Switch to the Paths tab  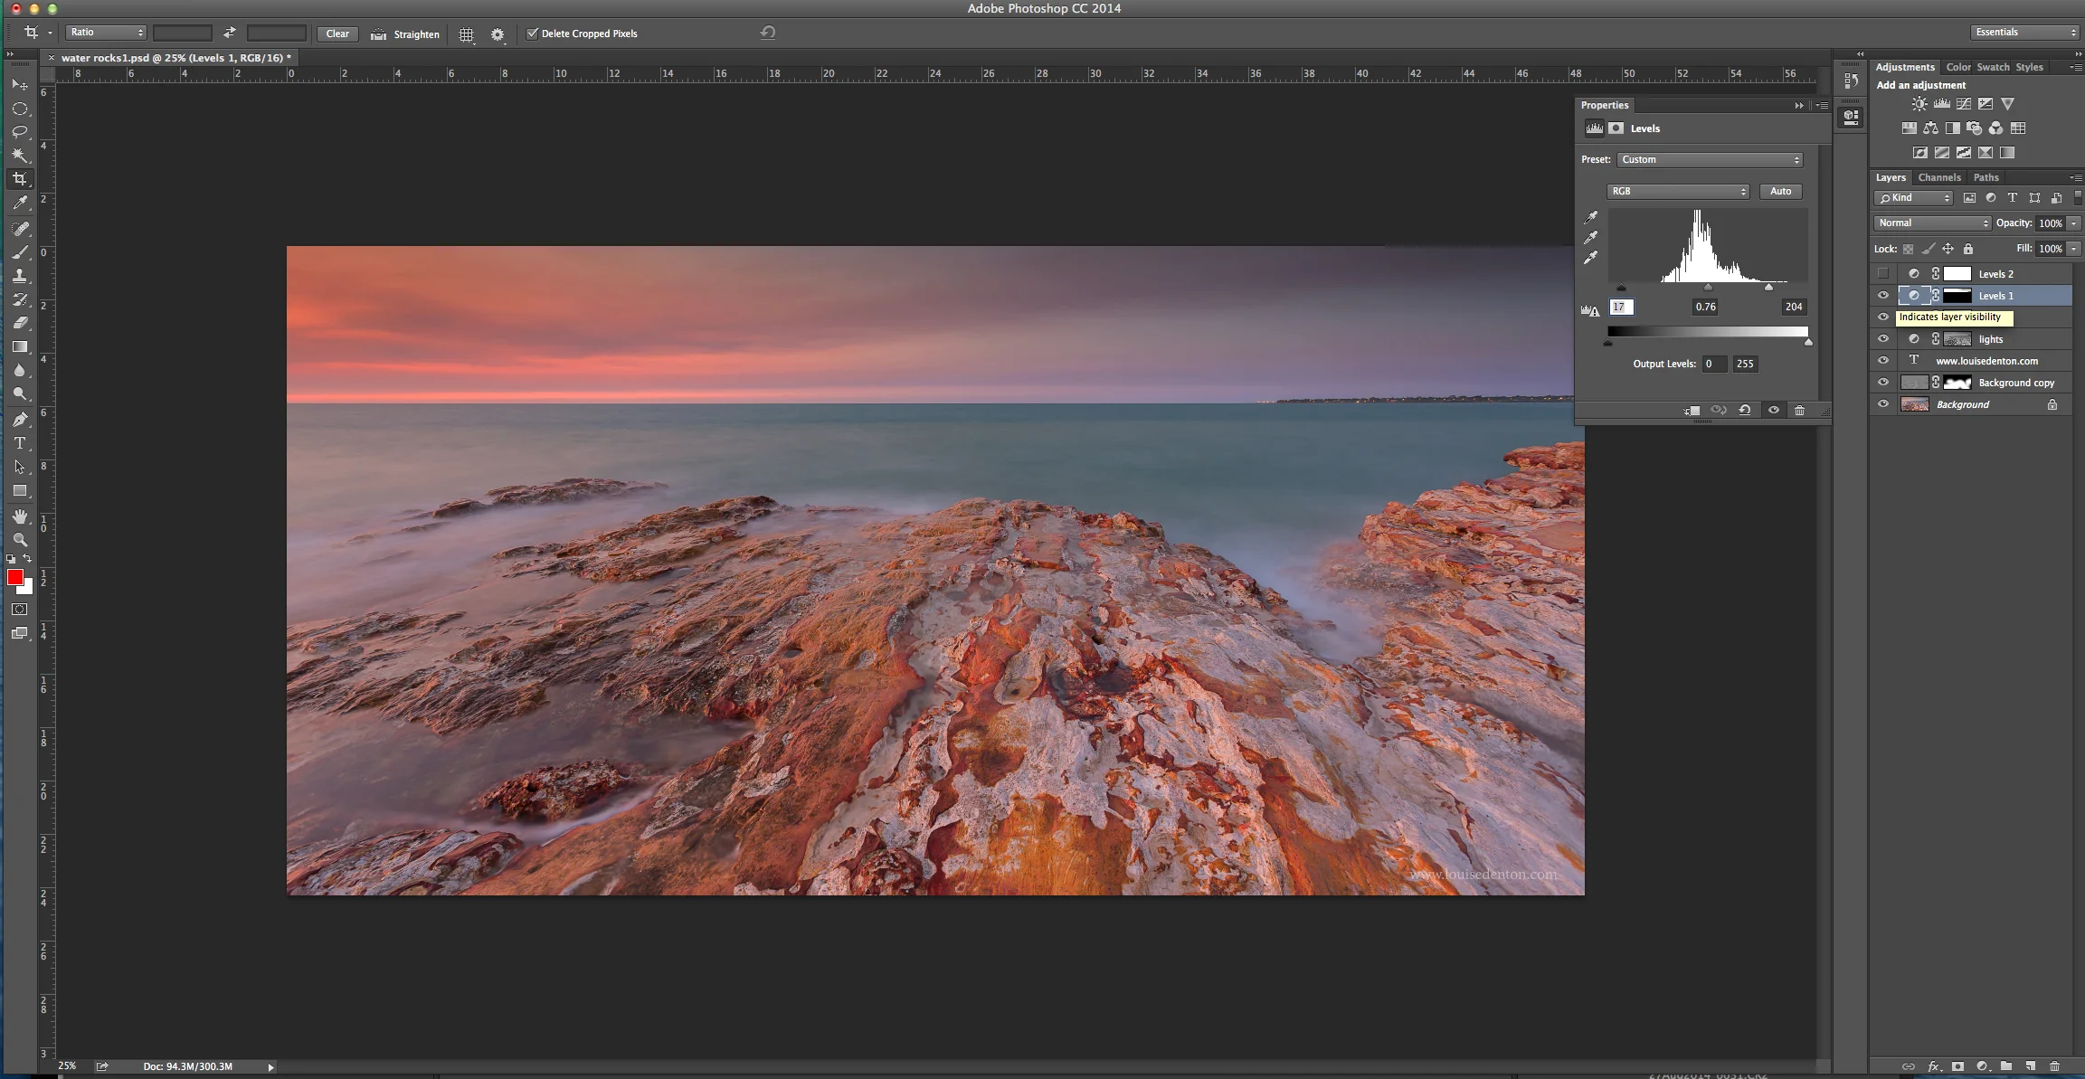[1985, 177]
